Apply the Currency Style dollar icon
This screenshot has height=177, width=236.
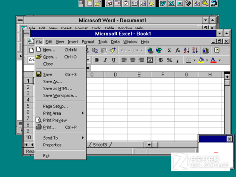160,60
